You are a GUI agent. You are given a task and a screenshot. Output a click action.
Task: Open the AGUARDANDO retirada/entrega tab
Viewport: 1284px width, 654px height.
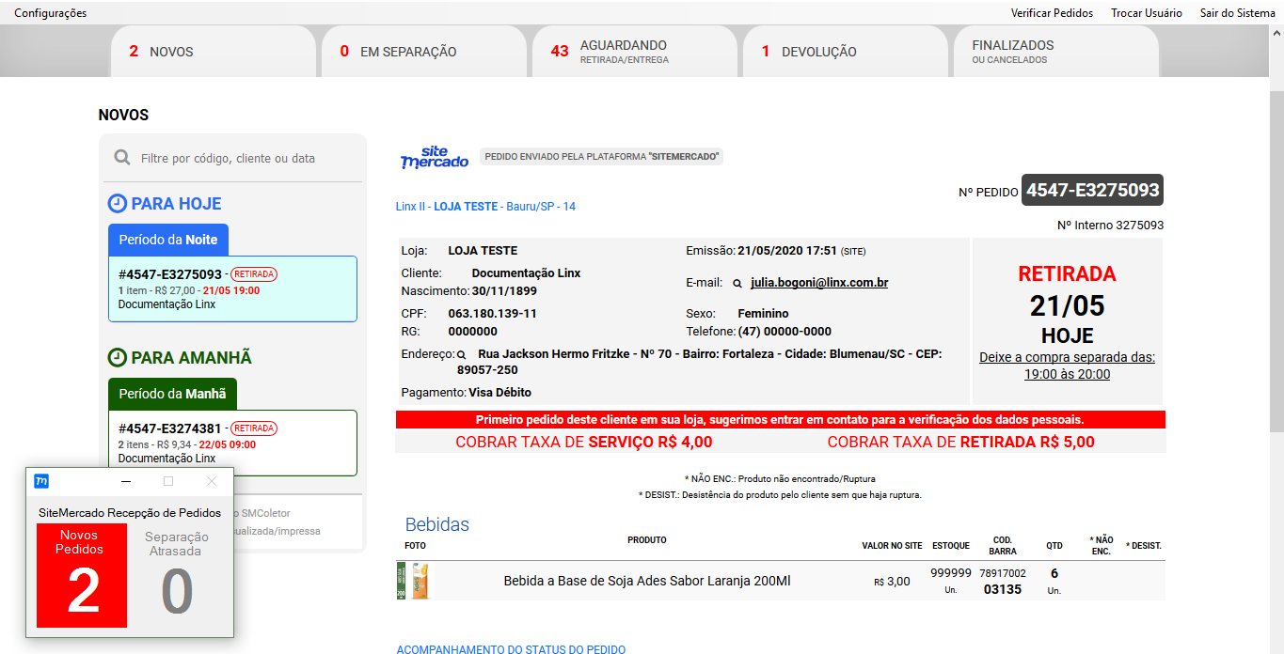coord(633,52)
